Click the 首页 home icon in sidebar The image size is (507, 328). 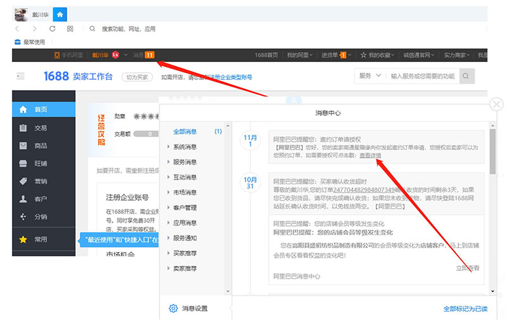[x=23, y=110]
